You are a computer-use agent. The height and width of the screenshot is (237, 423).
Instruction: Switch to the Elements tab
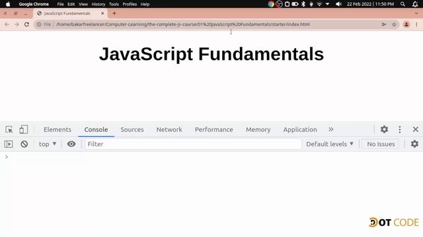(58, 130)
